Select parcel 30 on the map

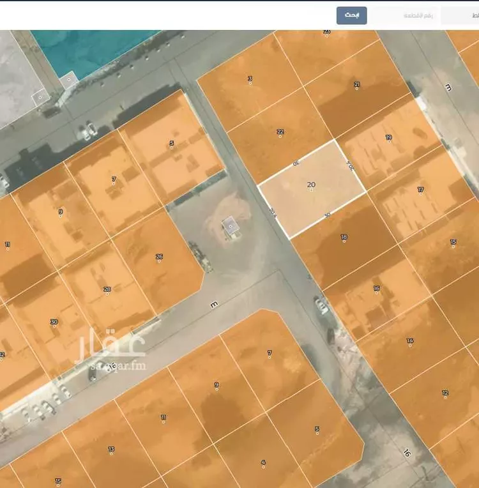click(x=54, y=325)
